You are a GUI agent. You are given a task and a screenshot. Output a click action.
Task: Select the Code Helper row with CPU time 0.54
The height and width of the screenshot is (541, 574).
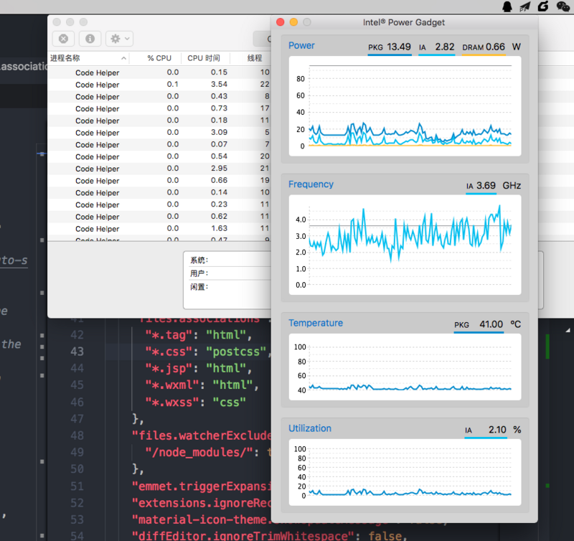[159, 156]
